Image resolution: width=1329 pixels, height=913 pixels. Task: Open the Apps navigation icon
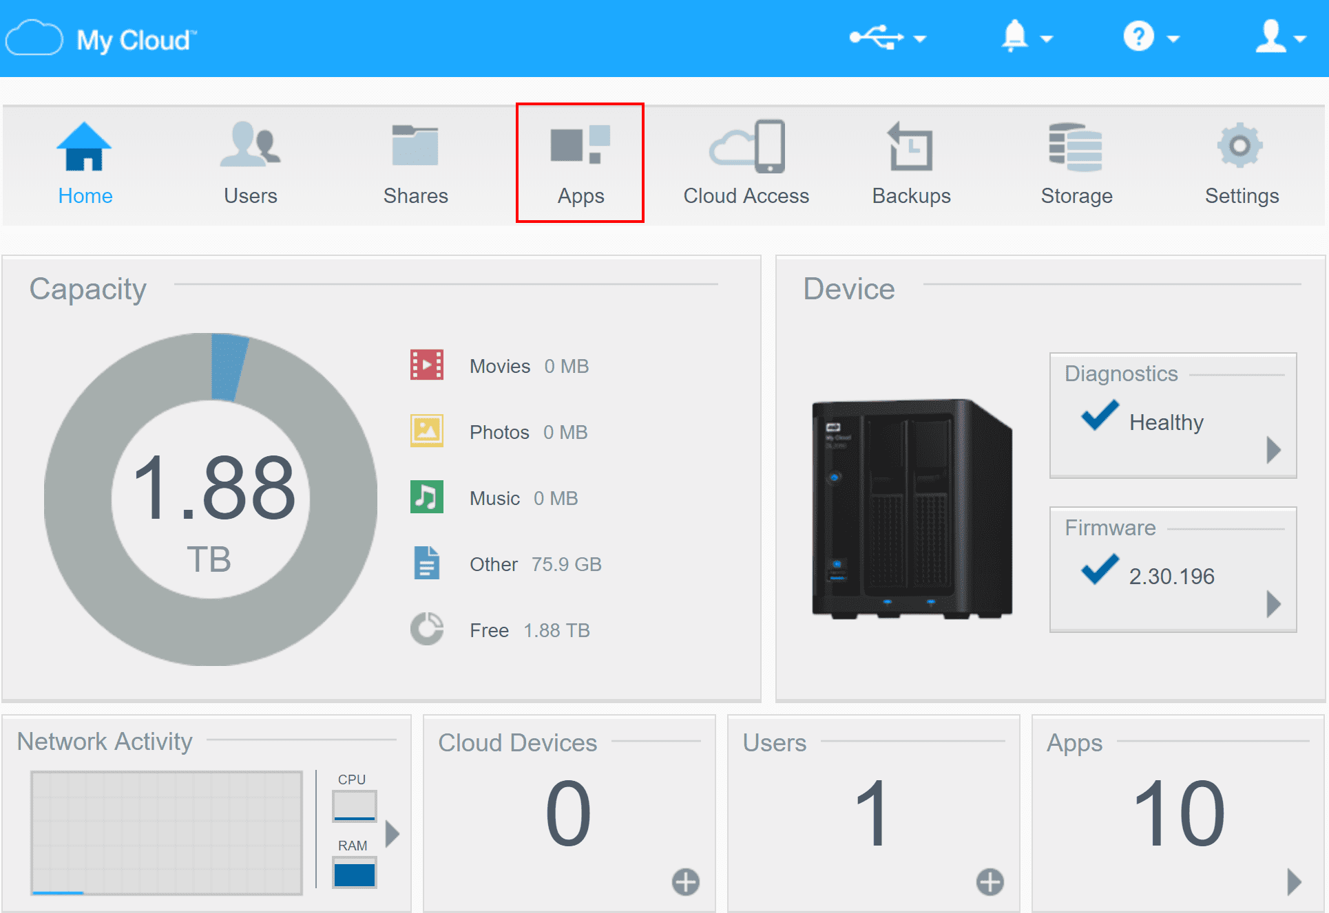[580, 146]
